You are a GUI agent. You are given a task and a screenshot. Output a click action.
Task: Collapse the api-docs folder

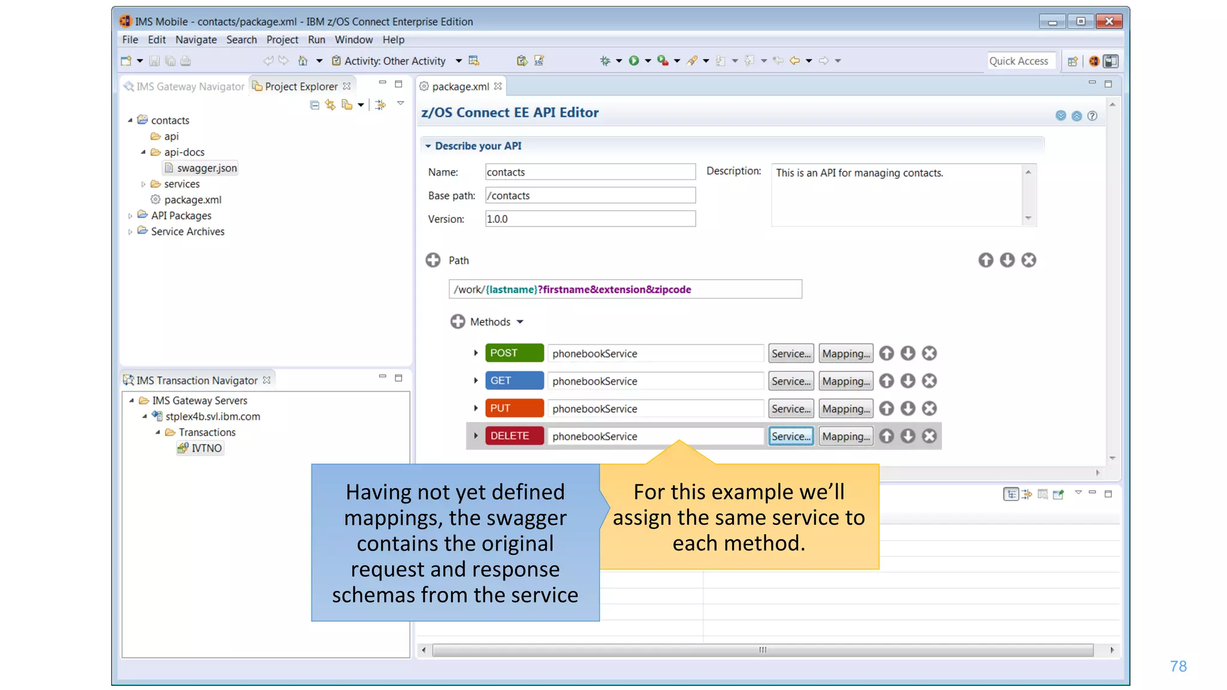(x=143, y=152)
